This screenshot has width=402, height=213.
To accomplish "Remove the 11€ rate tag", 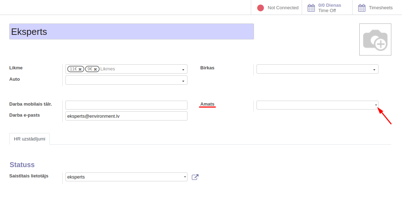I will coord(80,69).
